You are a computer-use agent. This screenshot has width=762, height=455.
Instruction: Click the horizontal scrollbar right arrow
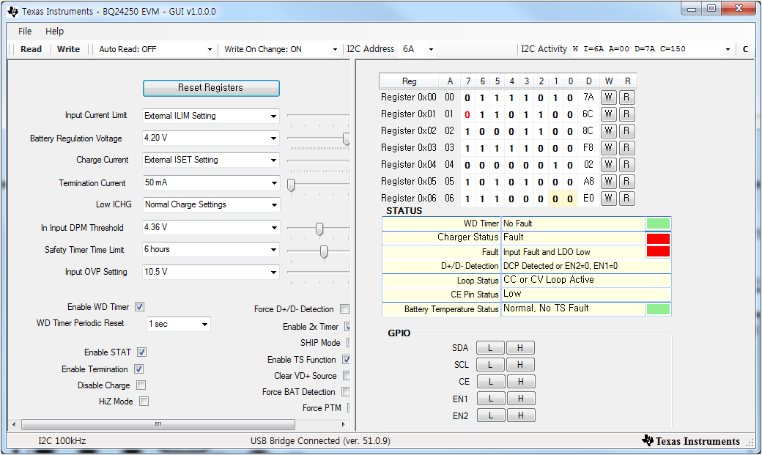click(x=344, y=424)
